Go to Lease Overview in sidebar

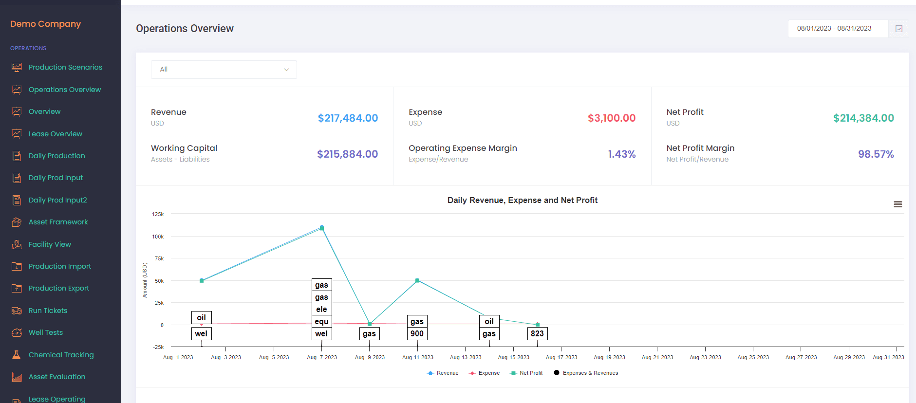(x=55, y=134)
